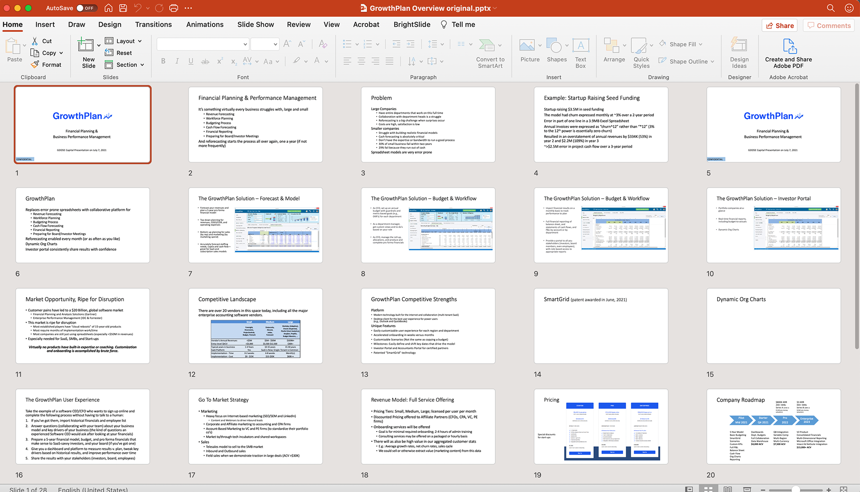Open the Insert ribbon tab
This screenshot has height=492, width=860.
coord(45,25)
